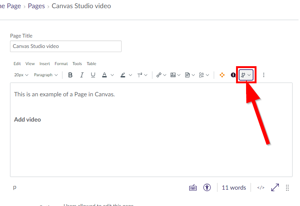Click the Canvas Studio video breadcrumb
300x206 pixels.
click(x=81, y=6)
